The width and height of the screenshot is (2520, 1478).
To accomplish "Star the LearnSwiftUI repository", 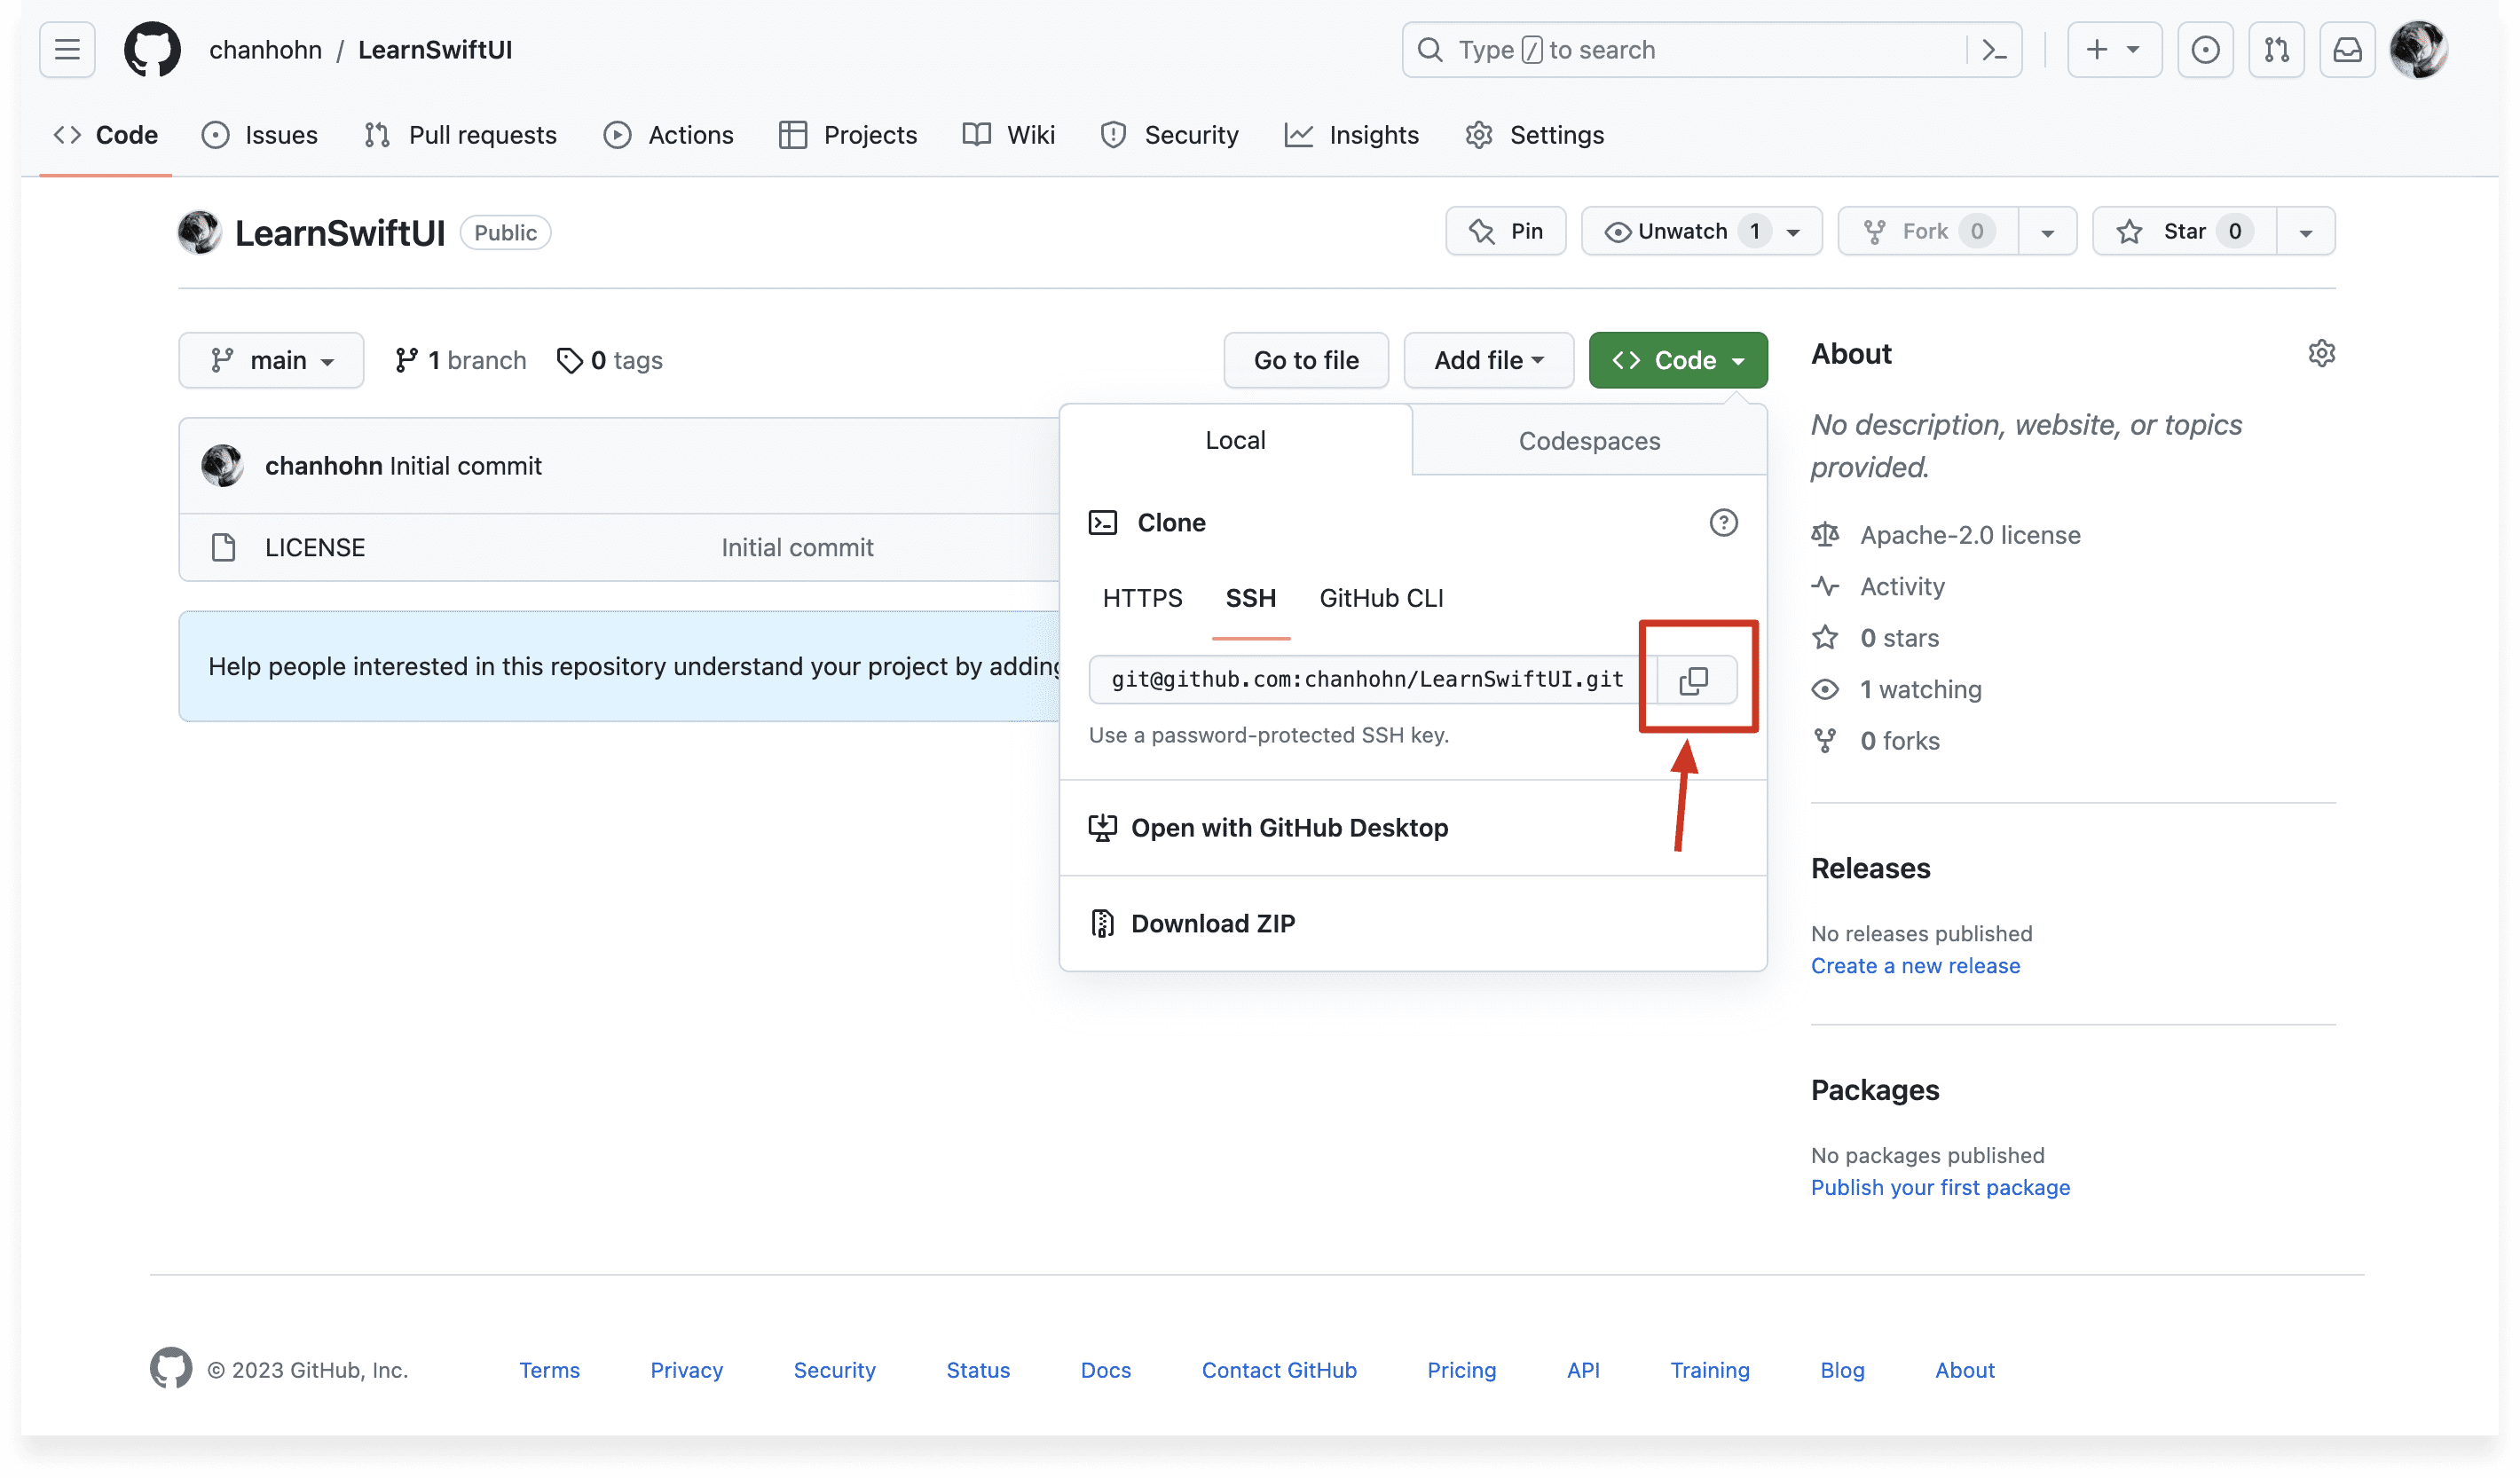I will click(x=2184, y=231).
